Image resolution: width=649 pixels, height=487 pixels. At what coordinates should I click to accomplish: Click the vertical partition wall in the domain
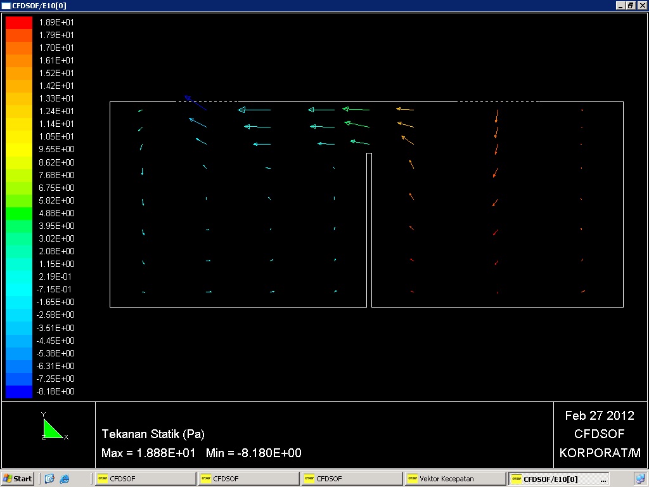(x=369, y=230)
